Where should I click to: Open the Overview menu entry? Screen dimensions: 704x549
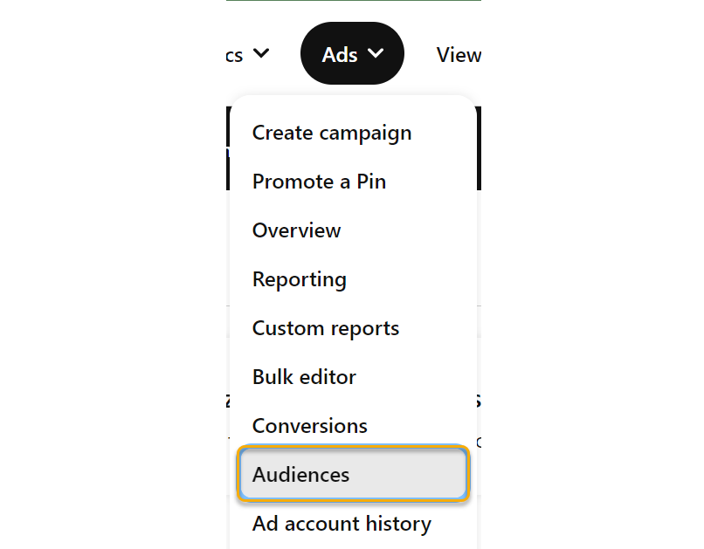[x=296, y=230]
